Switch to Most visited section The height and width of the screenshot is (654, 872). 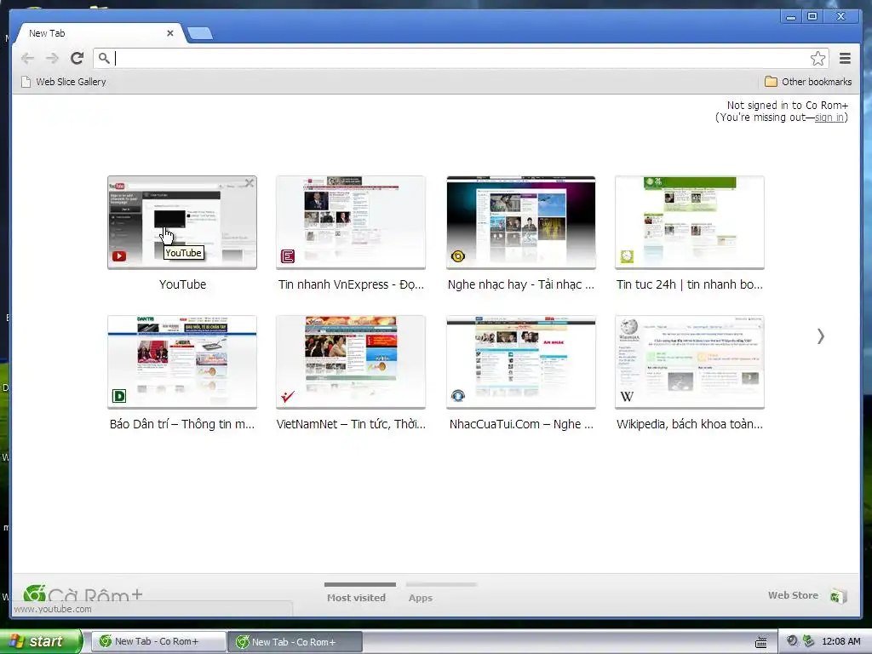[357, 598]
